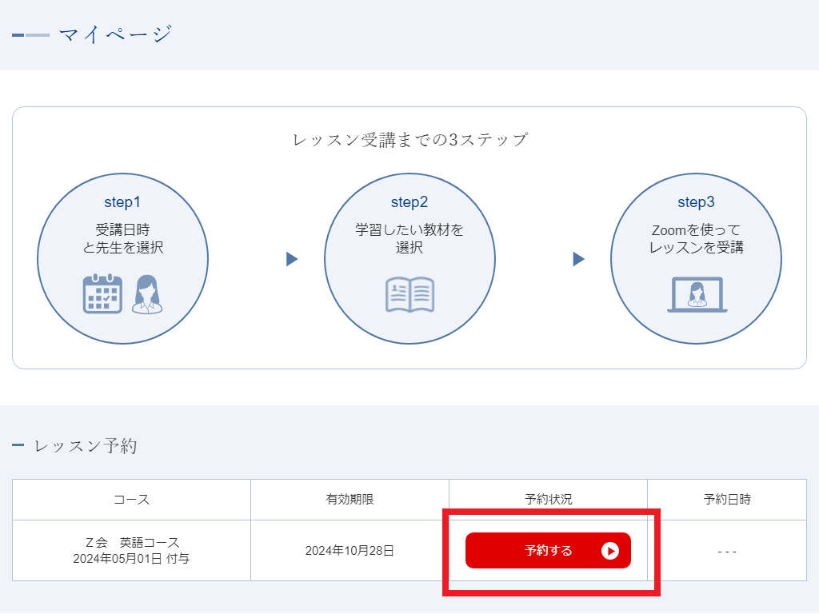Click the open book icon in step2

point(409,294)
